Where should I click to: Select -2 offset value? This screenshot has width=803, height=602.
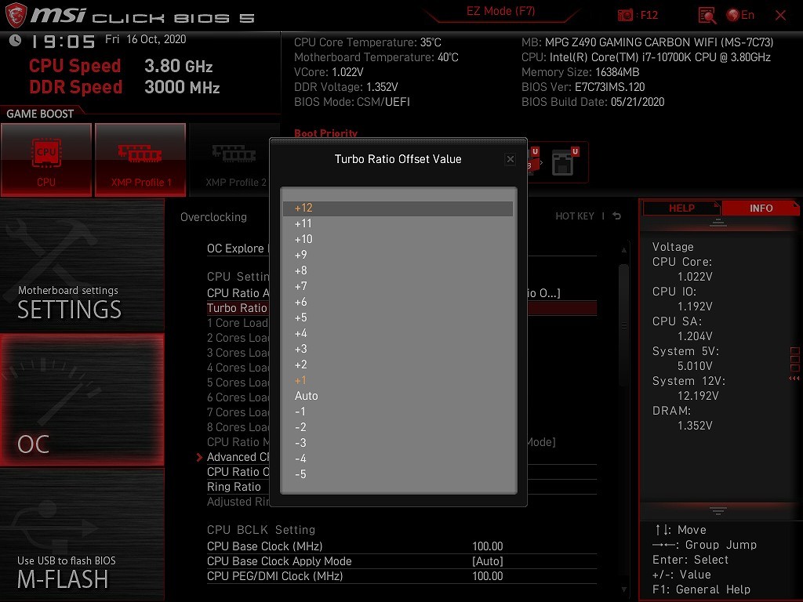398,427
